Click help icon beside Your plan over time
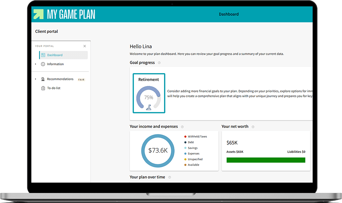342x203 pixels. tap(170, 177)
